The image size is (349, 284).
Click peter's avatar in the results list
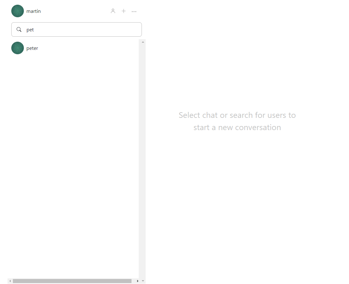pyautogui.click(x=17, y=48)
